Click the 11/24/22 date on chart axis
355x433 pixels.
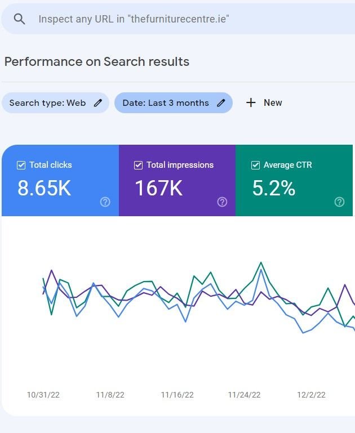coord(244,395)
